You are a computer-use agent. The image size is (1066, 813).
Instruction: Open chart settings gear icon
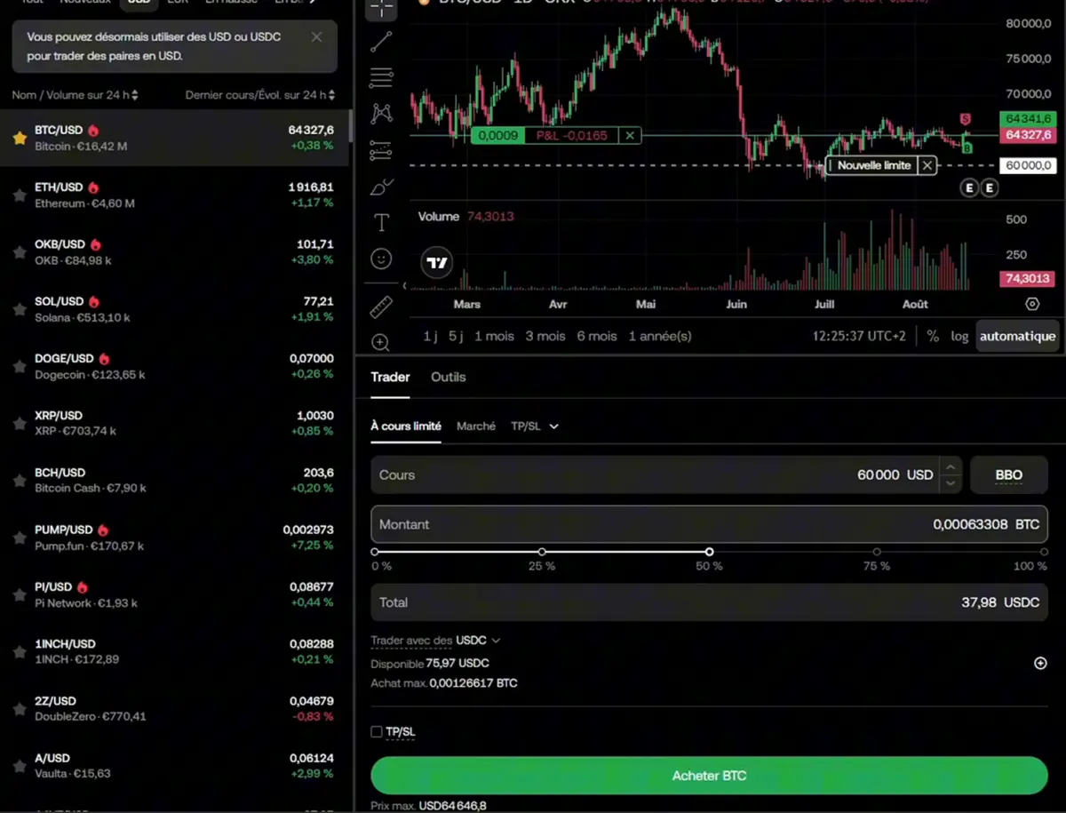click(x=1032, y=304)
